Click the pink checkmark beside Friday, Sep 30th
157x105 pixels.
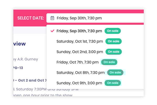click(52, 31)
